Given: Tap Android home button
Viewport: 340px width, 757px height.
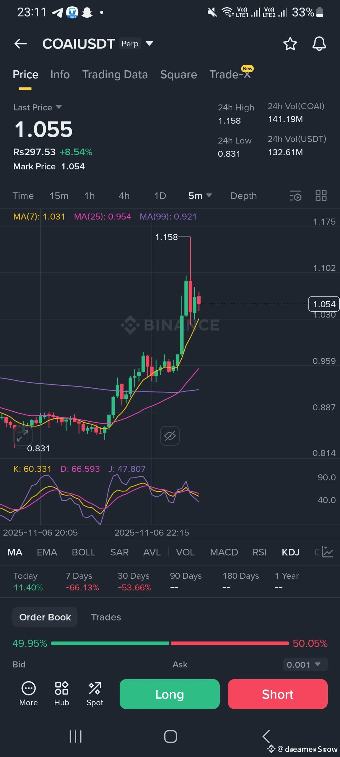Looking at the screenshot, I should tap(170, 736).
